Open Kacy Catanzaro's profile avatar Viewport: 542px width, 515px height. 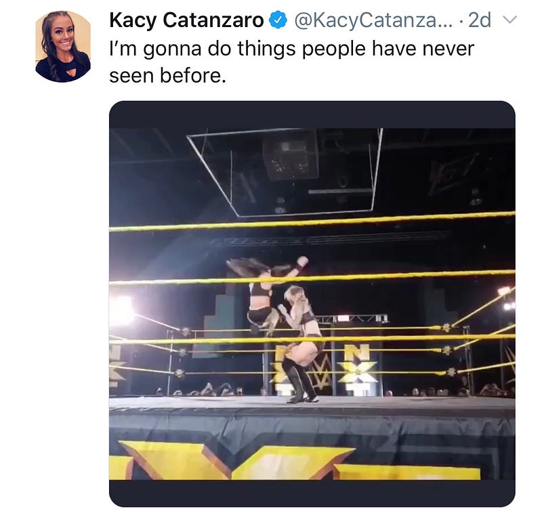63,46
